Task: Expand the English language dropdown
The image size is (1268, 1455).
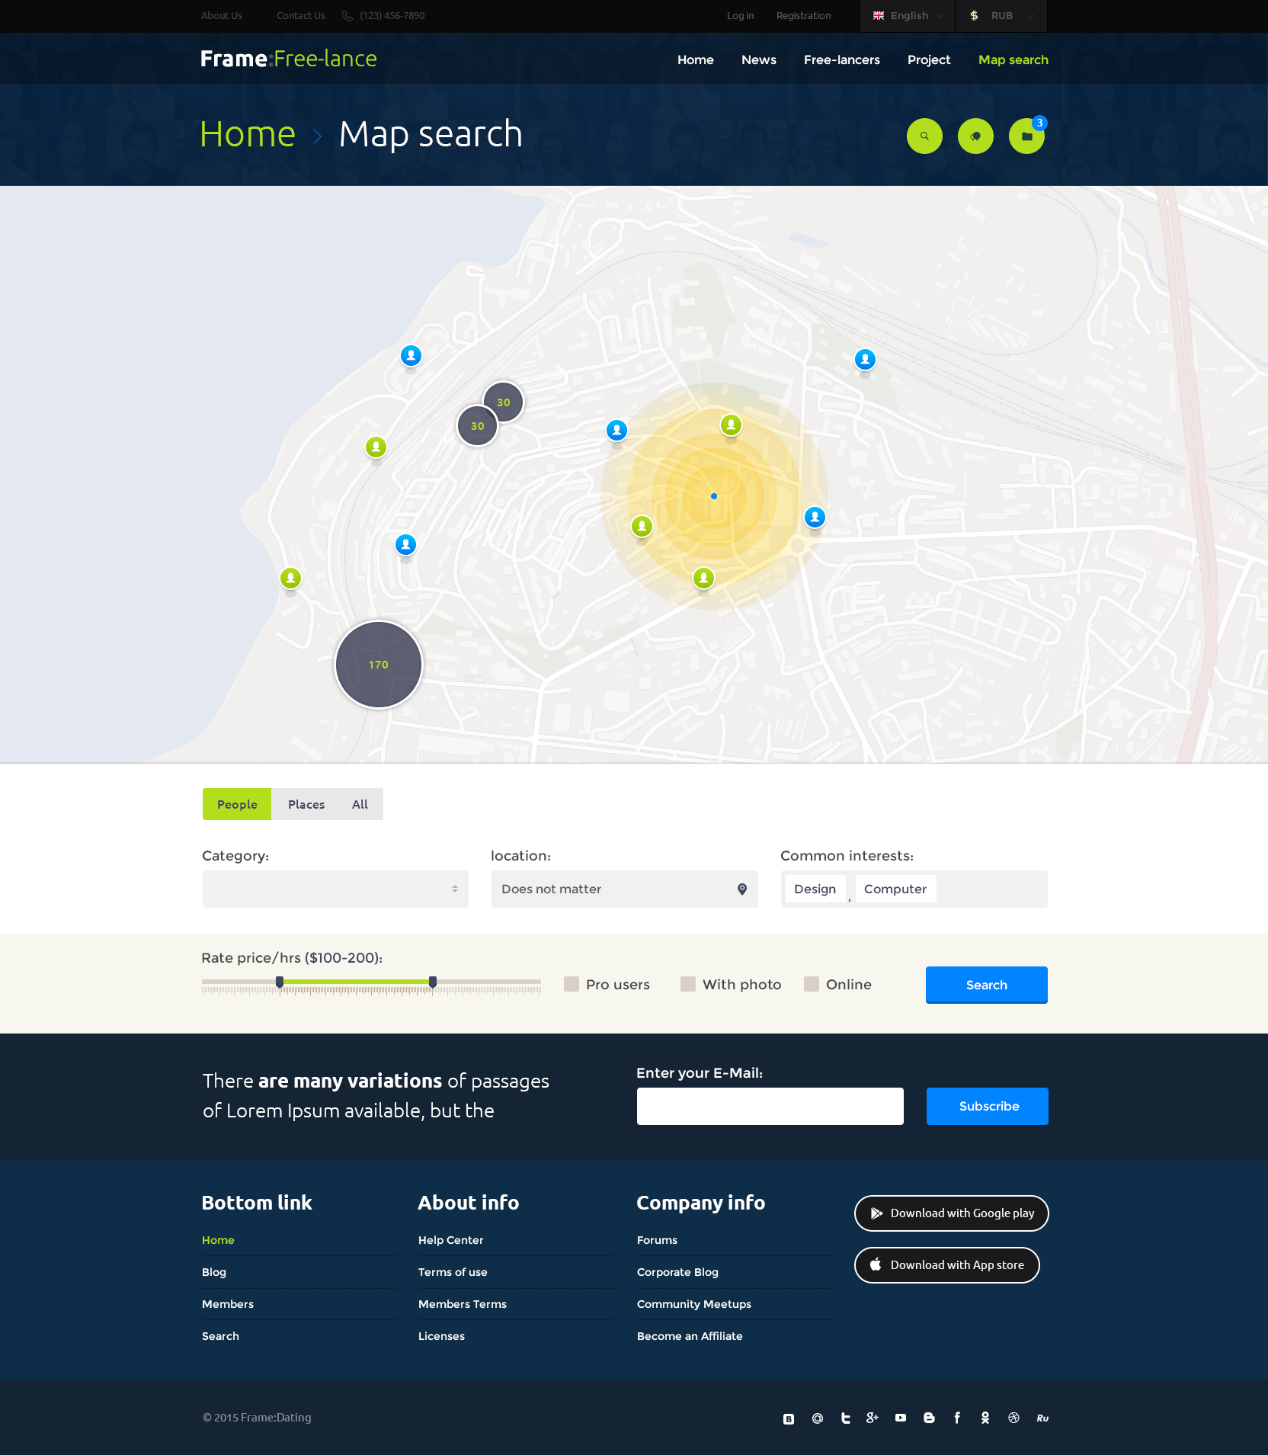Action: click(908, 16)
